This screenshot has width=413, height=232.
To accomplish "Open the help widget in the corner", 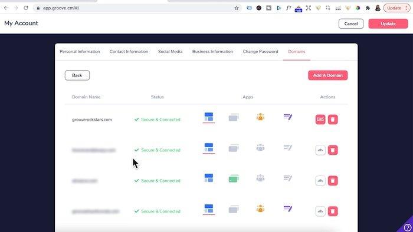I will click(x=407, y=227).
